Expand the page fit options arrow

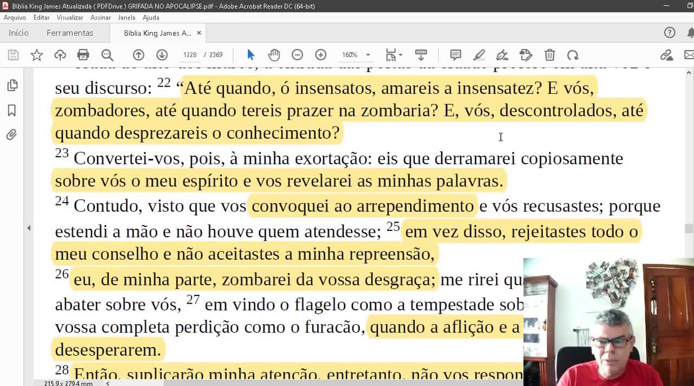point(401,55)
